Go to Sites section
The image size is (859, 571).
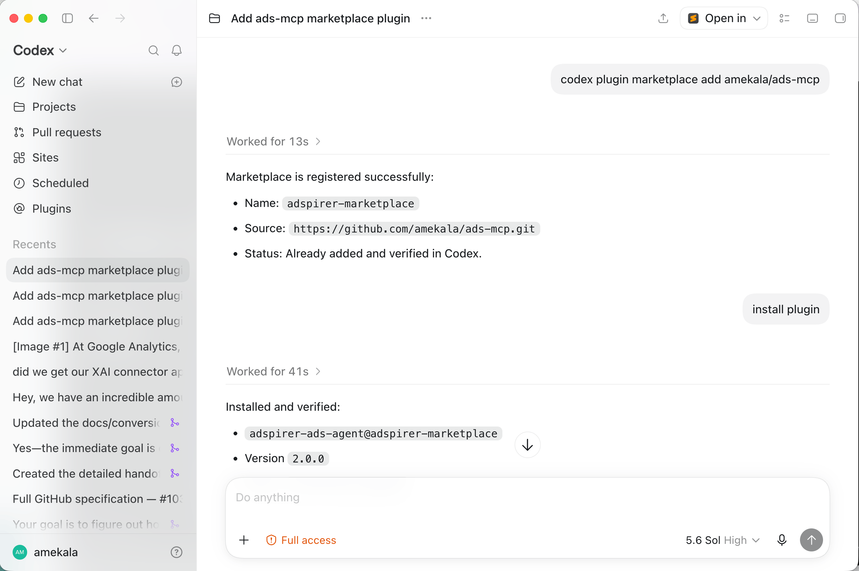pos(45,158)
